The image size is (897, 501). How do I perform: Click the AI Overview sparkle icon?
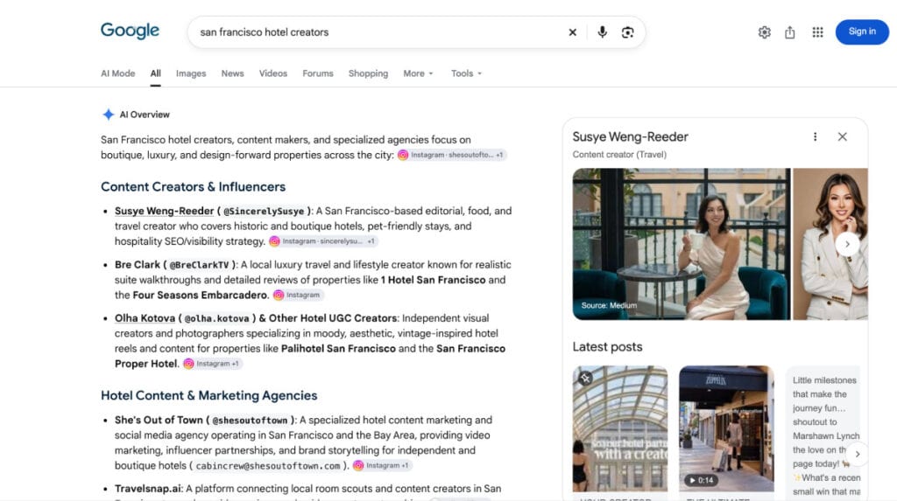[x=108, y=115]
